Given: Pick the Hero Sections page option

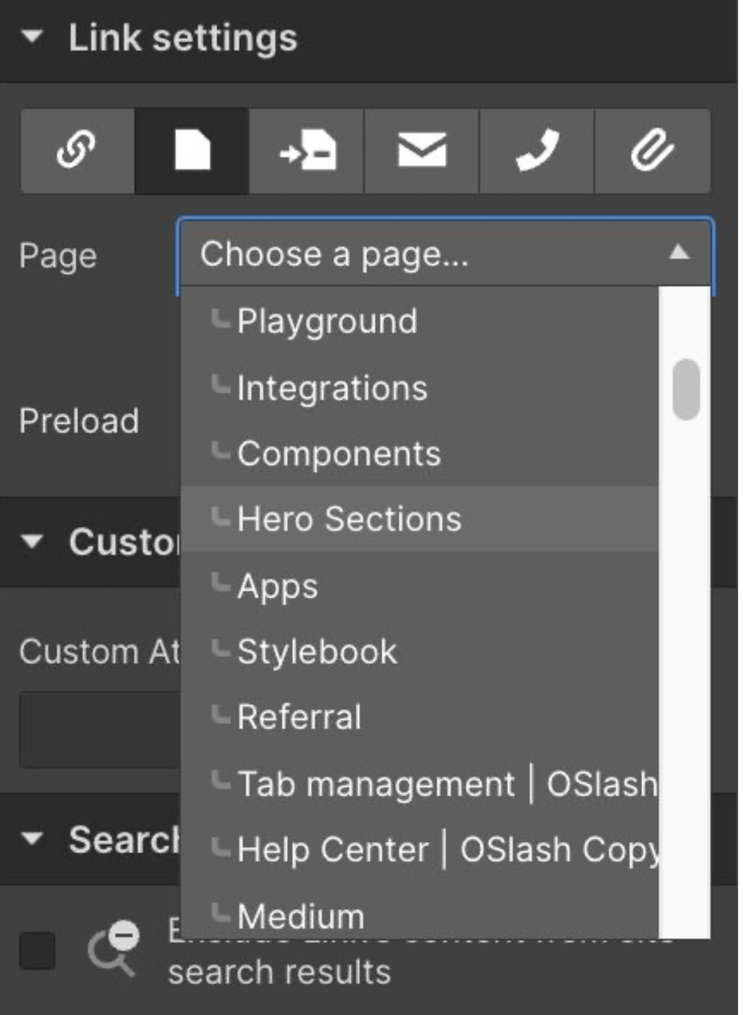Looking at the screenshot, I should tap(349, 519).
